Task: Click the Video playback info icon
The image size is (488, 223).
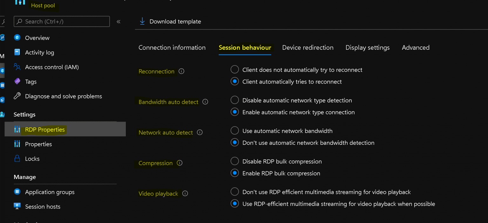Action: pos(185,193)
